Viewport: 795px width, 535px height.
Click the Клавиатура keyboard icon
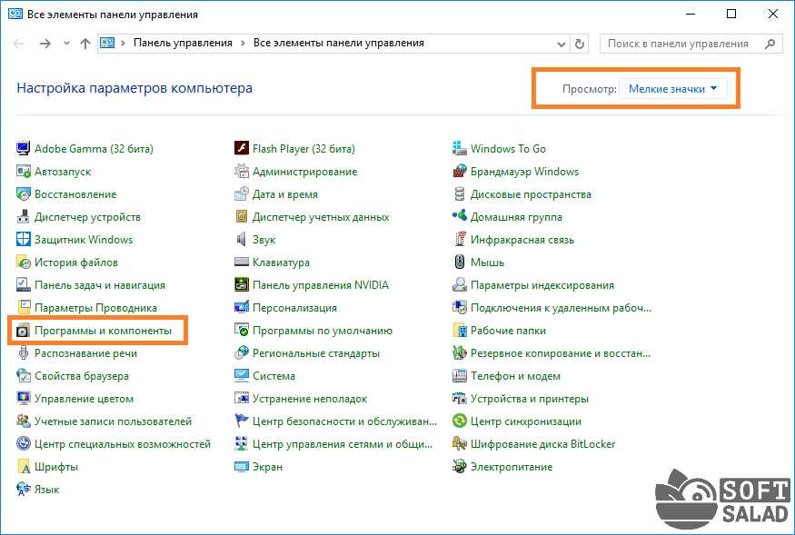point(242,263)
